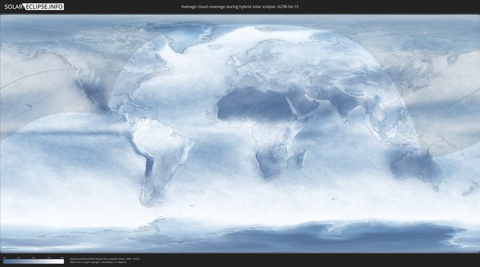This screenshot has height=267, width=480.
Task: Click the 100% label above the legend
Action: tap(62, 257)
